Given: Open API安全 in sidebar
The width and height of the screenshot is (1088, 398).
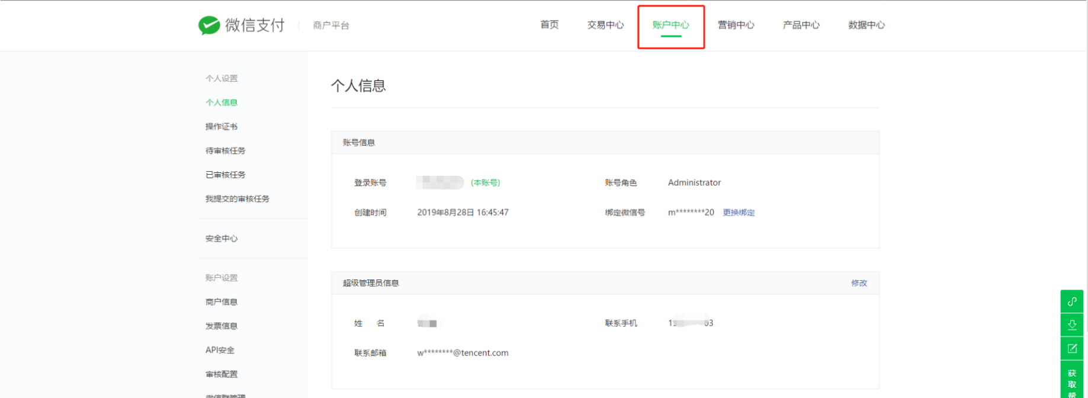Looking at the screenshot, I should pos(220,350).
